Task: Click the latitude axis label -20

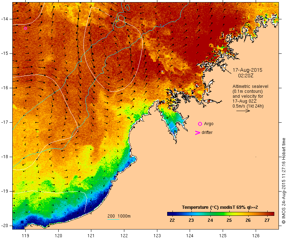Action: pyautogui.click(x=5, y=226)
